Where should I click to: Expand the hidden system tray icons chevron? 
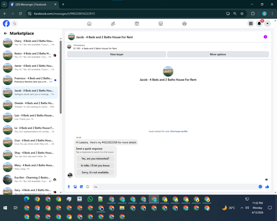[x=242, y=208]
